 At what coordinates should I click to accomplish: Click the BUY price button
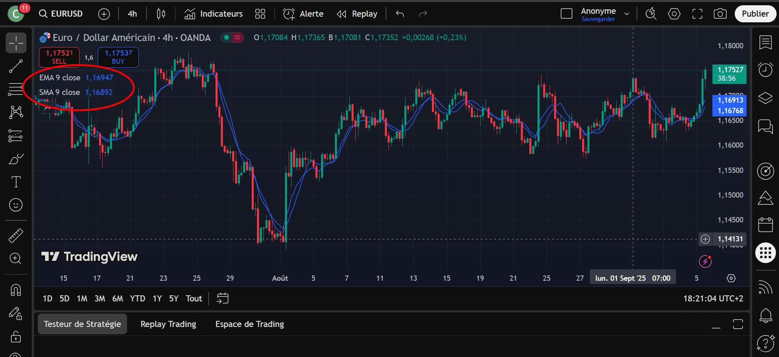[118, 57]
